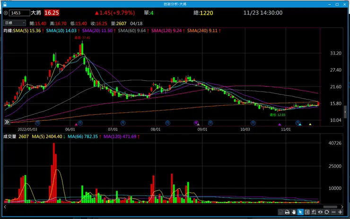Click the 11/01 date axis label
Image resolution: width=350 pixels, height=219 pixels.
286,129
